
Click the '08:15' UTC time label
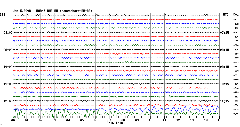tap(225, 50)
